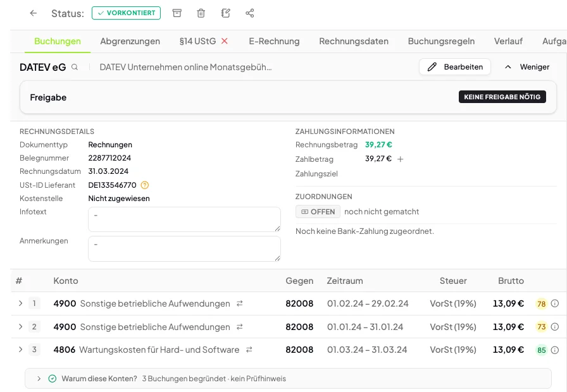Viewport: 567px width, 392px height.
Task: Click the Kostenstelle value Nicht zugewiesen
Action: coord(119,199)
